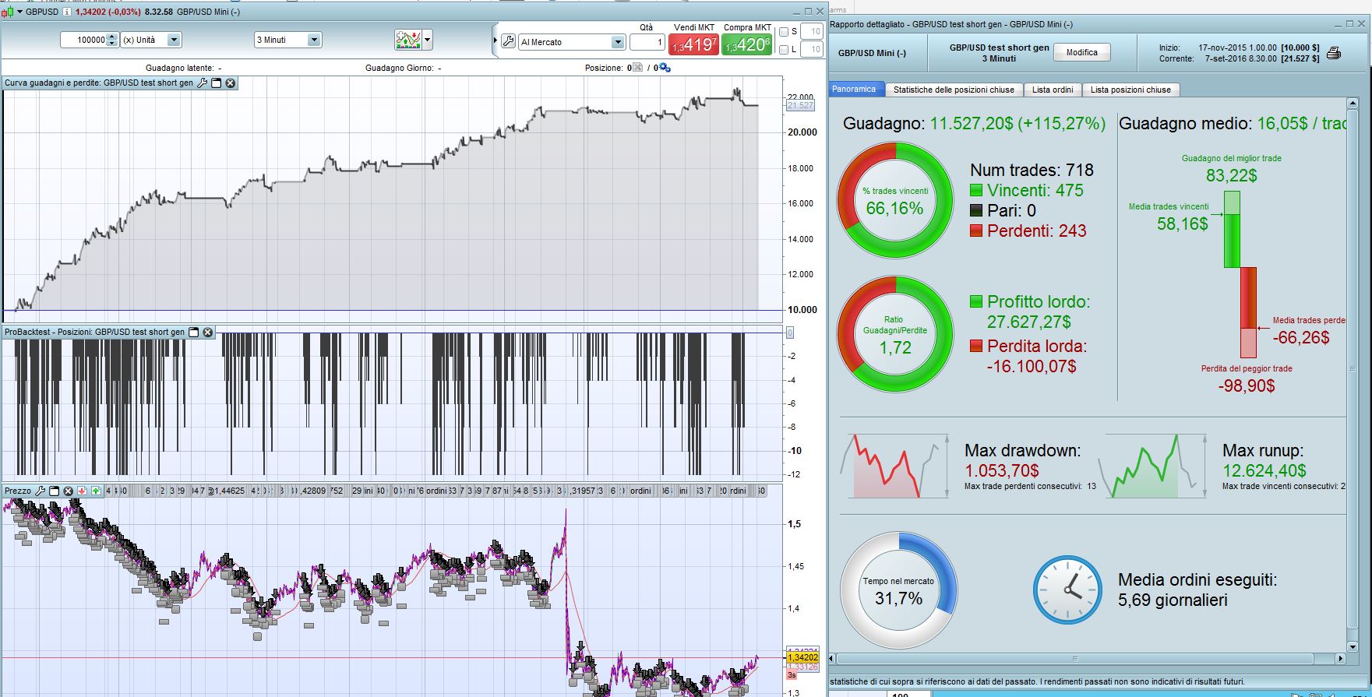Click the Max runup 12.624,40$ value

pos(1264,470)
